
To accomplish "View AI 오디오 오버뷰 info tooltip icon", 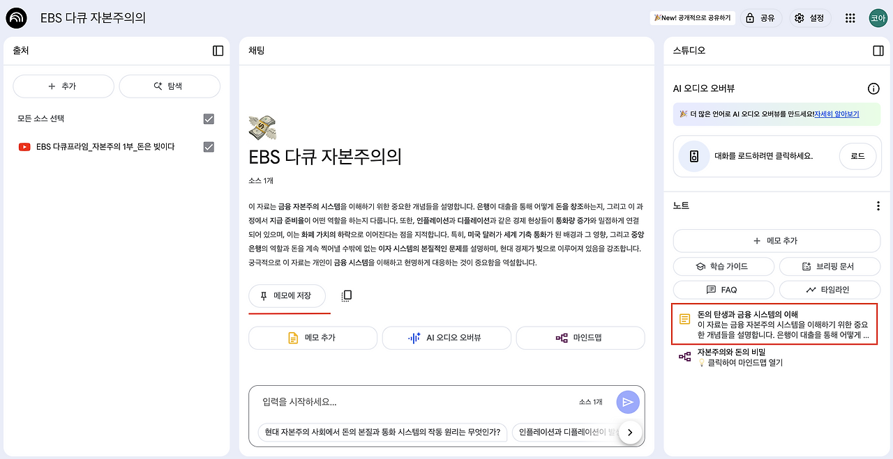I will (x=873, y=88).
